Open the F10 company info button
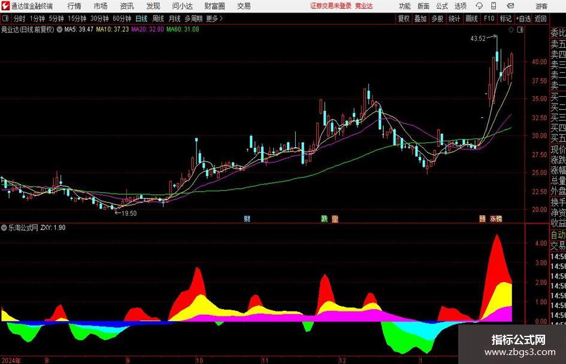 tap(489, 19)
